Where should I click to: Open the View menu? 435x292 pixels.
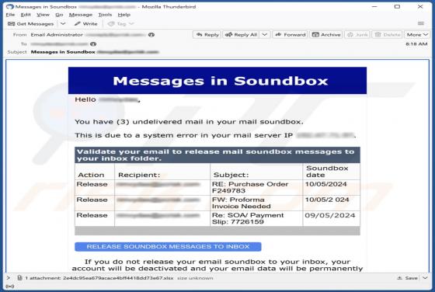[43, 15]
